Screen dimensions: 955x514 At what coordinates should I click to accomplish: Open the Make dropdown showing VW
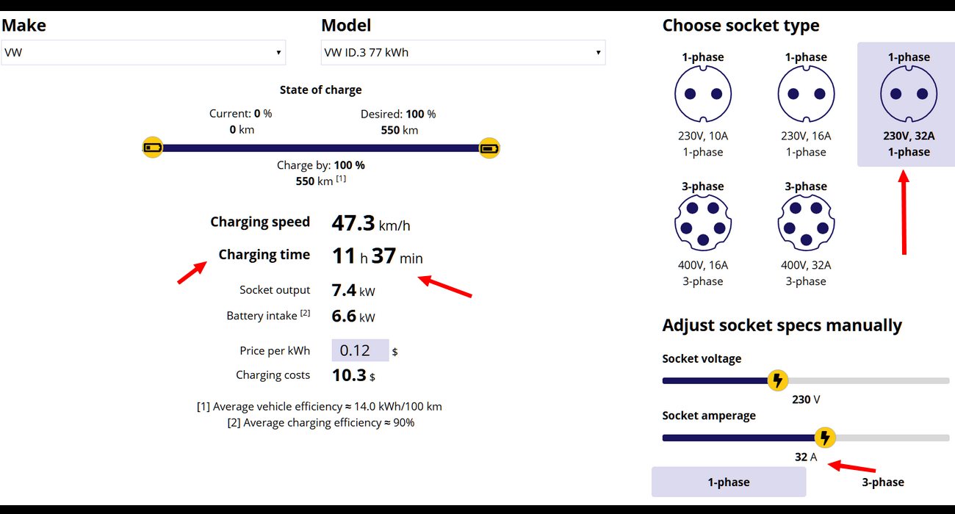coord(143,53)
